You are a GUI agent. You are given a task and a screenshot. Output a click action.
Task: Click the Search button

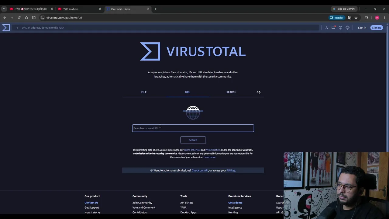point(193,140)
